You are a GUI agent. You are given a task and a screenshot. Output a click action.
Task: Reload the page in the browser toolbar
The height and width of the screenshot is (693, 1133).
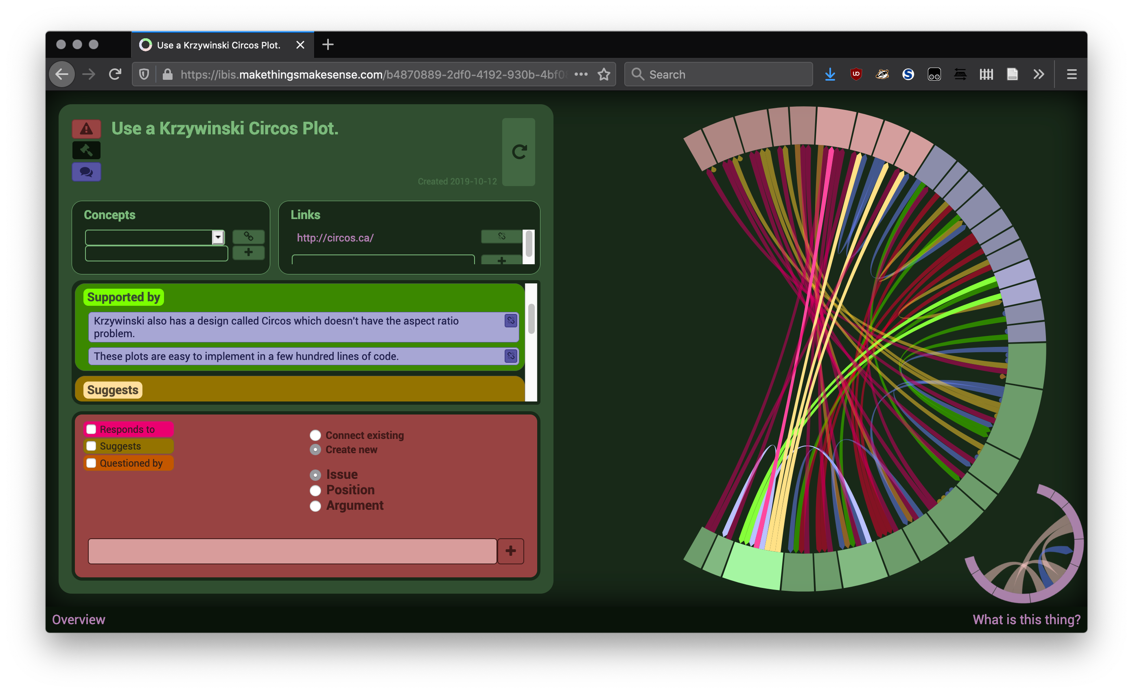tap(115, 74)
